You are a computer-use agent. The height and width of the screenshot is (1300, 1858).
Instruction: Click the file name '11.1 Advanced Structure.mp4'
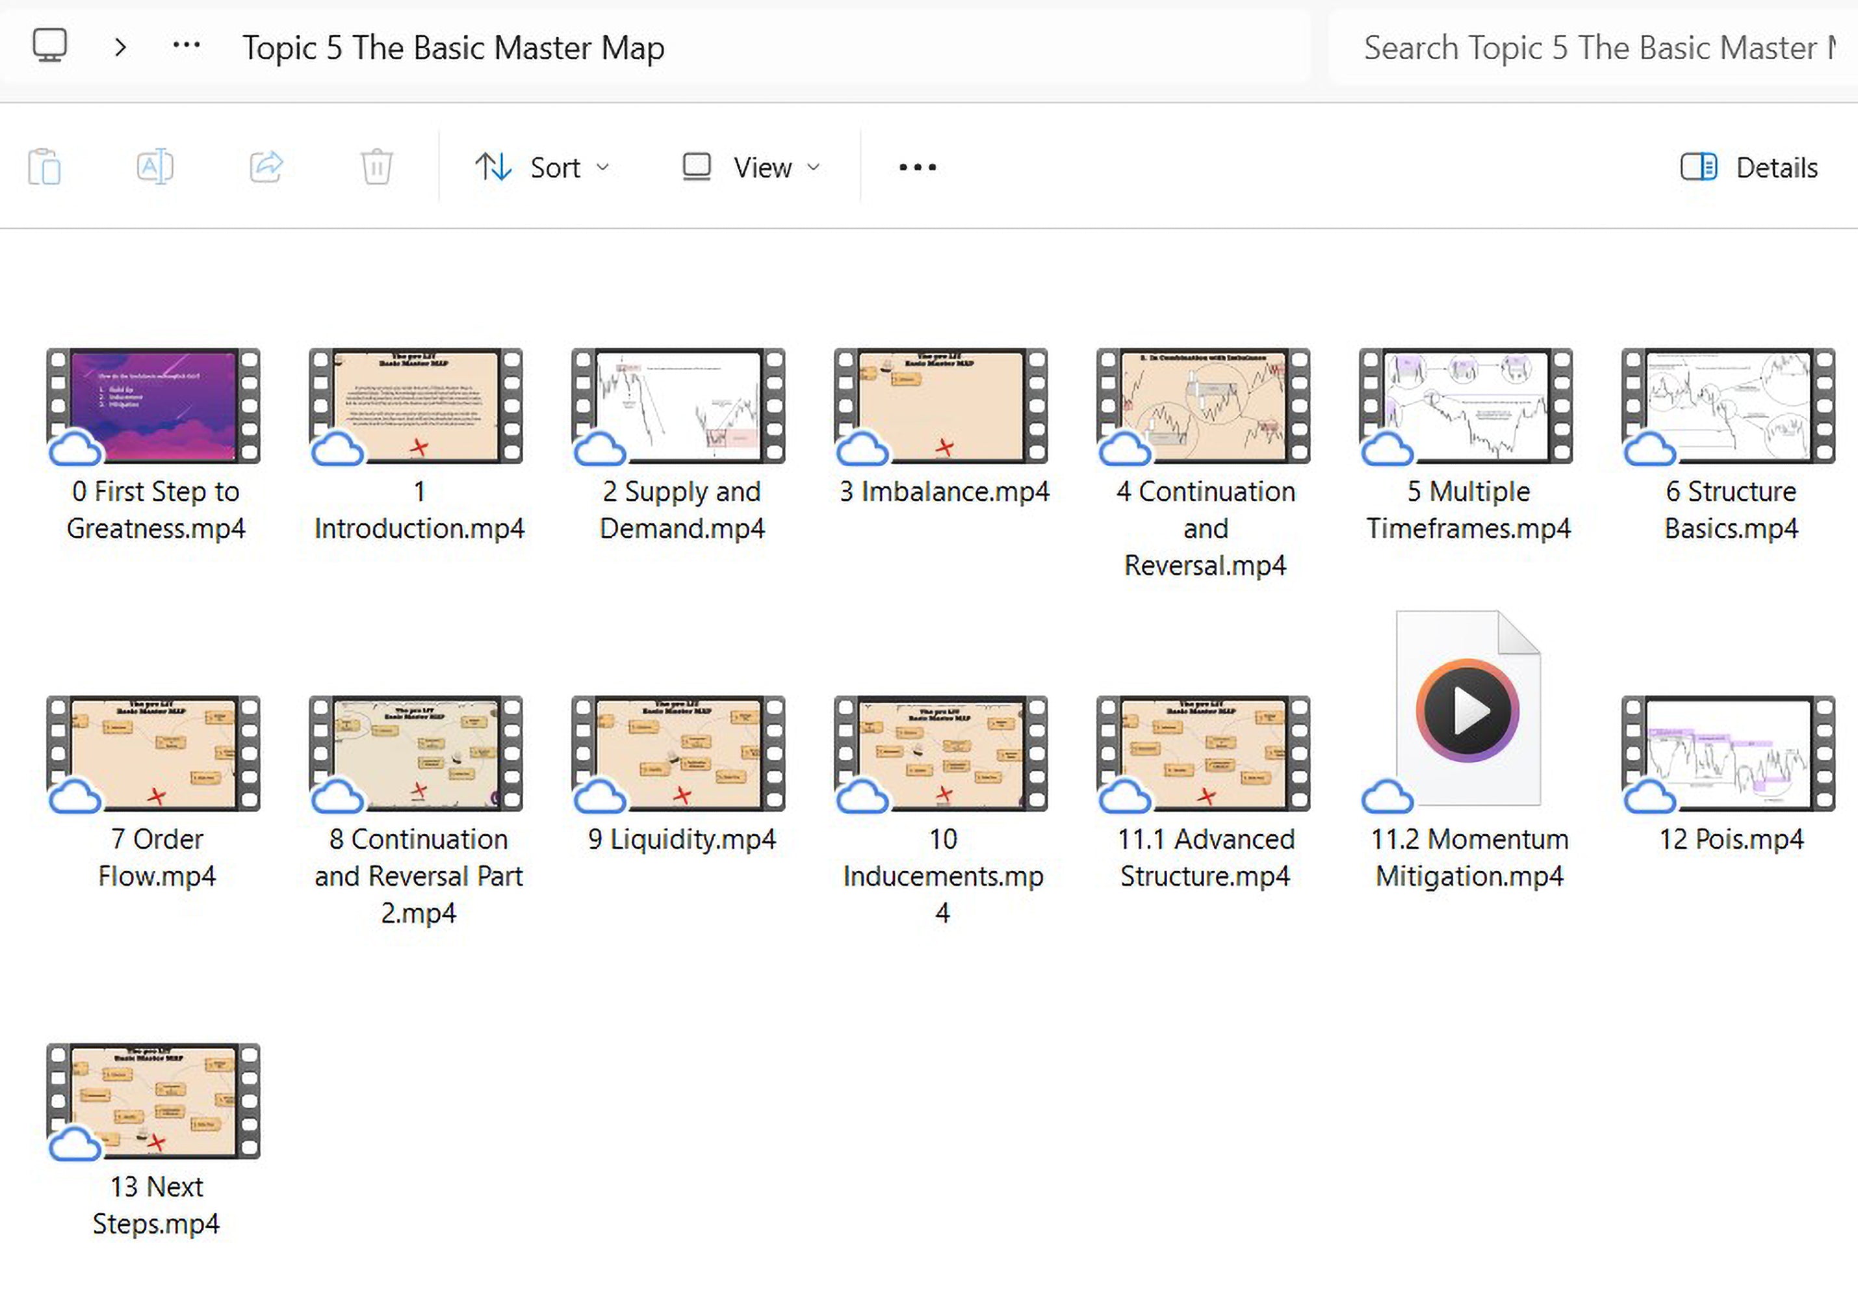pyautogui.click(x=1206, y=857)
